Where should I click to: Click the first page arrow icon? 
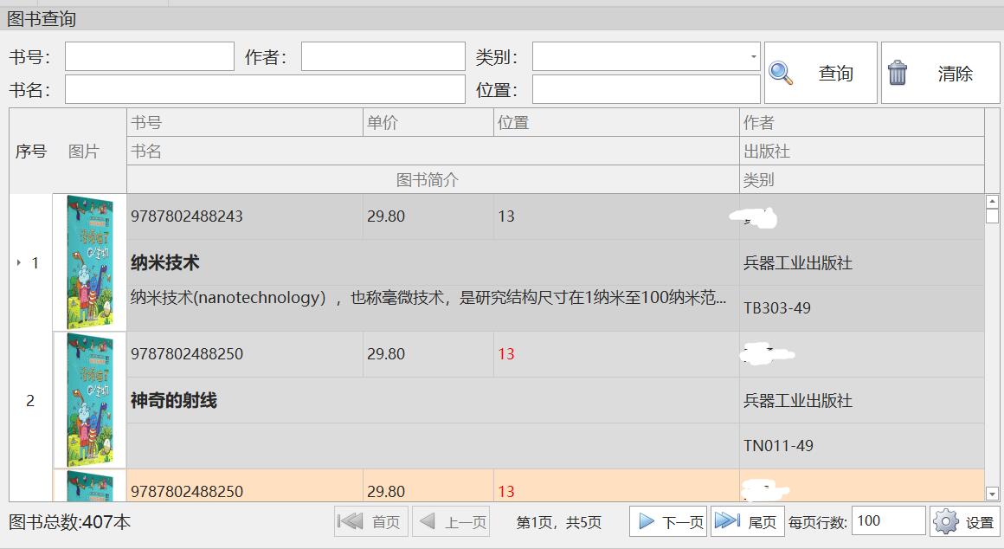click(351, 521)
